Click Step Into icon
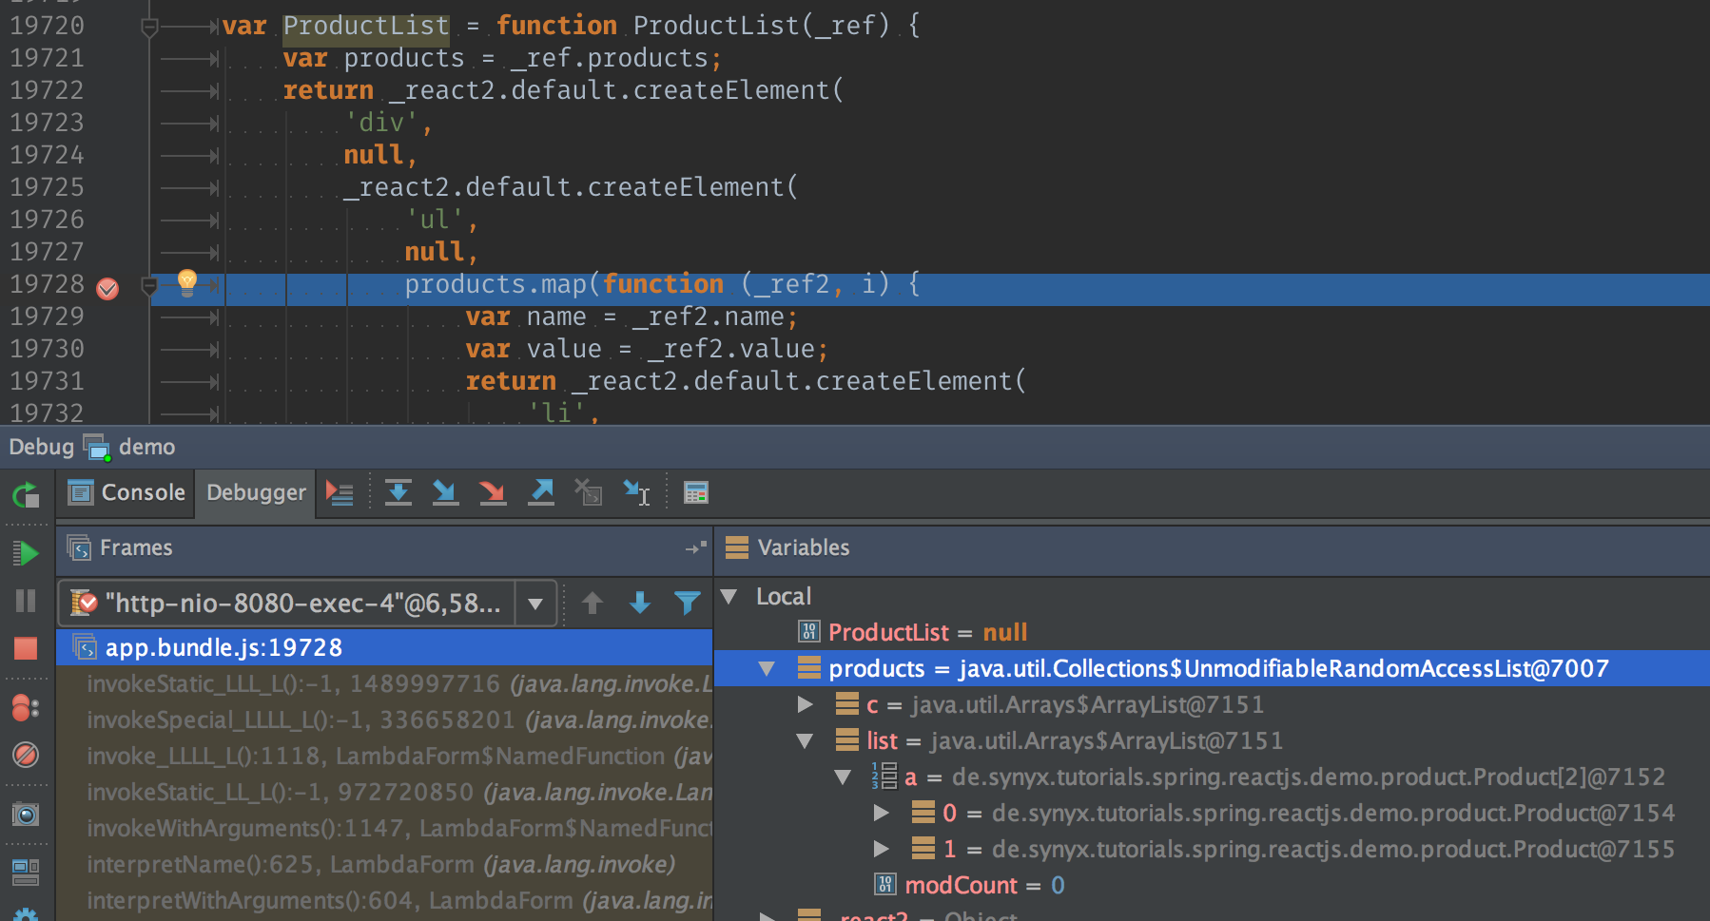Viewport: 1710px width, 921px height. (x=445, y=492)
